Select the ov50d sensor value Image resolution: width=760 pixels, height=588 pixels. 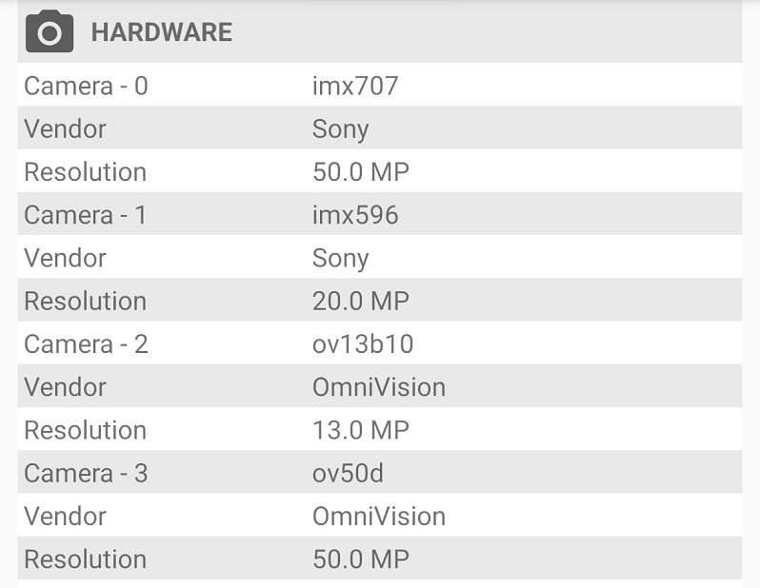348,473
